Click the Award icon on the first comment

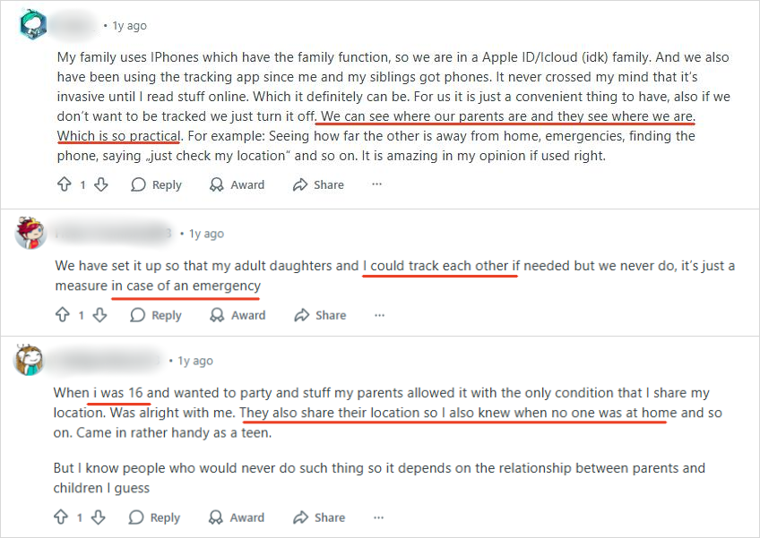[215, 184]
